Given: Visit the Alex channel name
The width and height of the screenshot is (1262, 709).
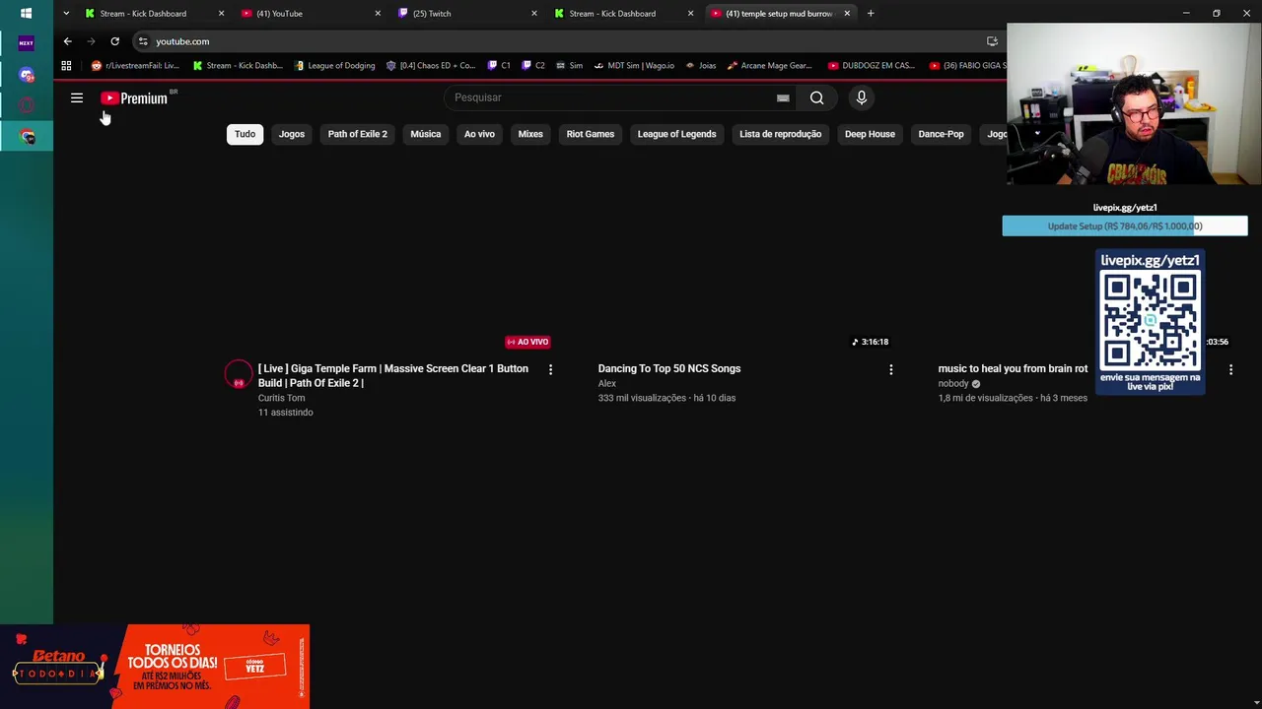Looking at the screenshot, I should [606, 383].
